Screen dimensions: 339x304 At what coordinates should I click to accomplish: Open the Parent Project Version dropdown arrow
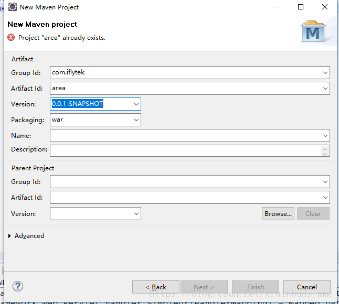pyautogui.click(x=136, y=214)
